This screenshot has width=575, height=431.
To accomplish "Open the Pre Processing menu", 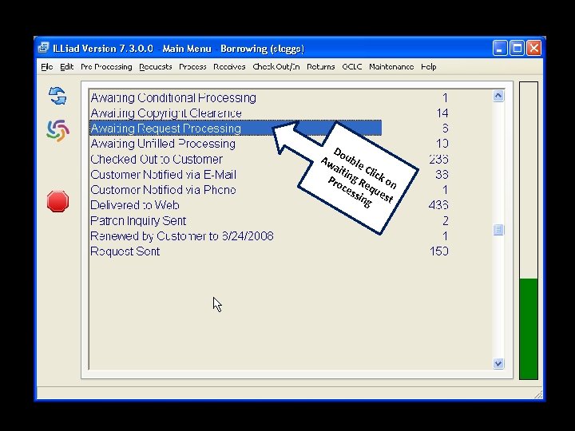I will 106,67.
